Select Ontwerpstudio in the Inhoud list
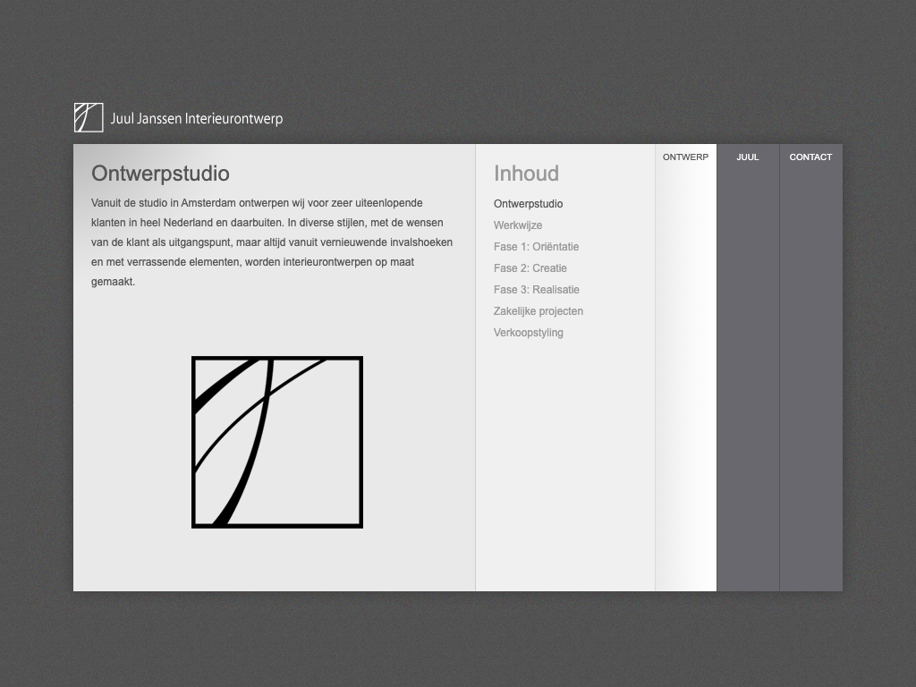The height and width of the screenshot is (687, 916). [x=528, y=204]
